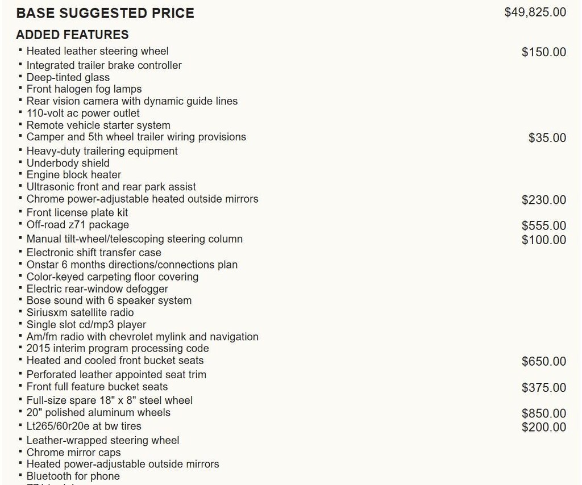Image resolution: width=582 pixels, height=485 pixels.
Task: Click the $555.00 price amount
Action: (543, 225)
